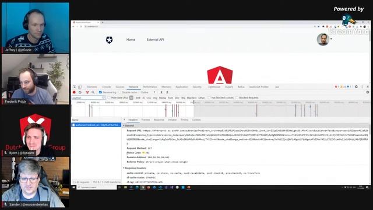Image resolution: width=373 pixels, height=210 pixels.
Task: Toggle the device toolbar icon in DevTools
Action: (x=80, y=87)
